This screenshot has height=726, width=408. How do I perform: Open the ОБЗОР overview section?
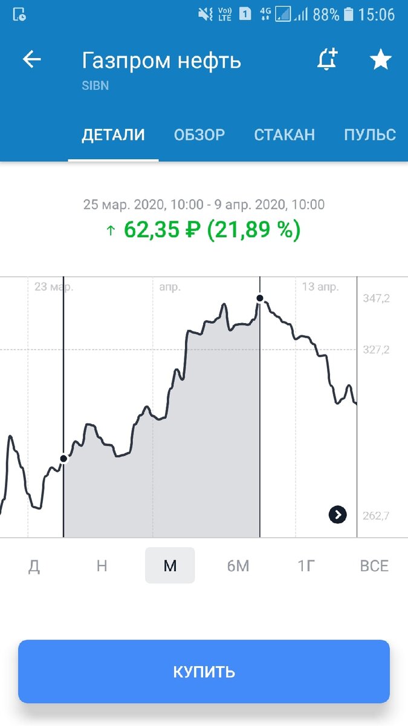[x=199, y=135]
